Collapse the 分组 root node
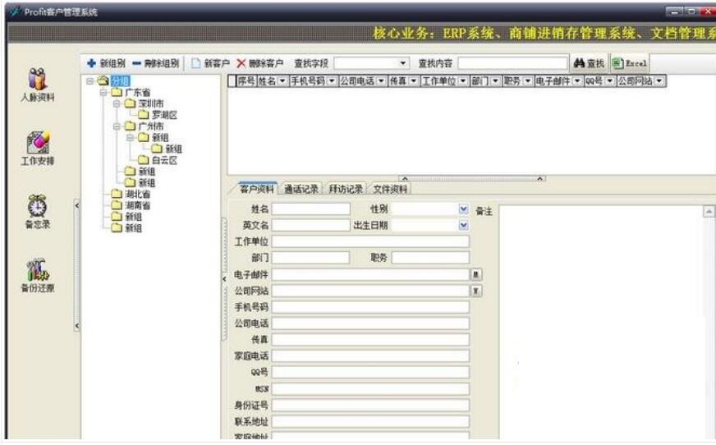Image resolution: width=716 pixels, height=445 pixels. 90,81
